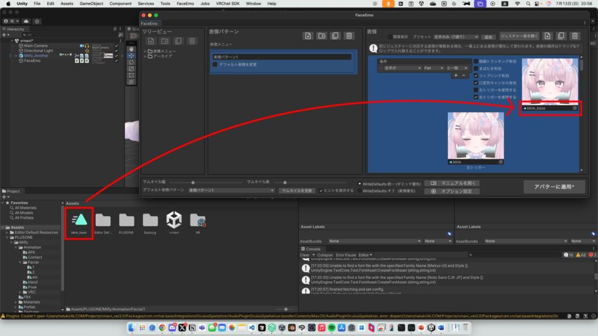598x336 pixels.
Task: Uncheck the ヒントを表示する checkbox
Action: point(322,191)
